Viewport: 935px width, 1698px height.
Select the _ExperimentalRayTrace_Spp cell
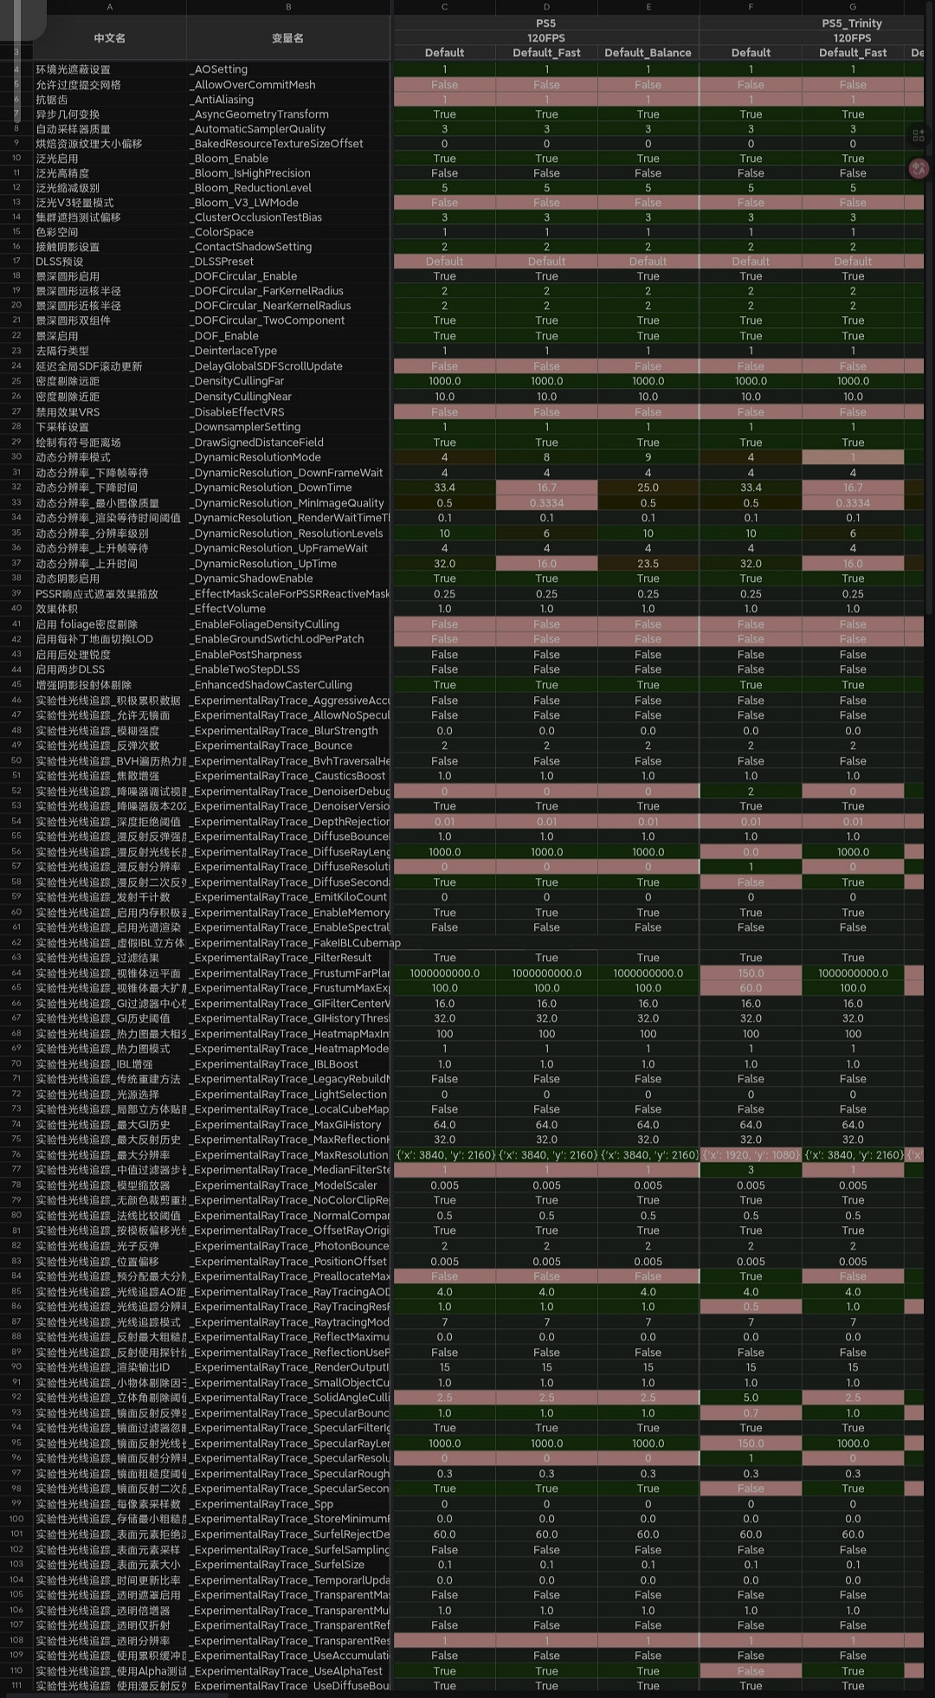click(x=288, y=1504)
